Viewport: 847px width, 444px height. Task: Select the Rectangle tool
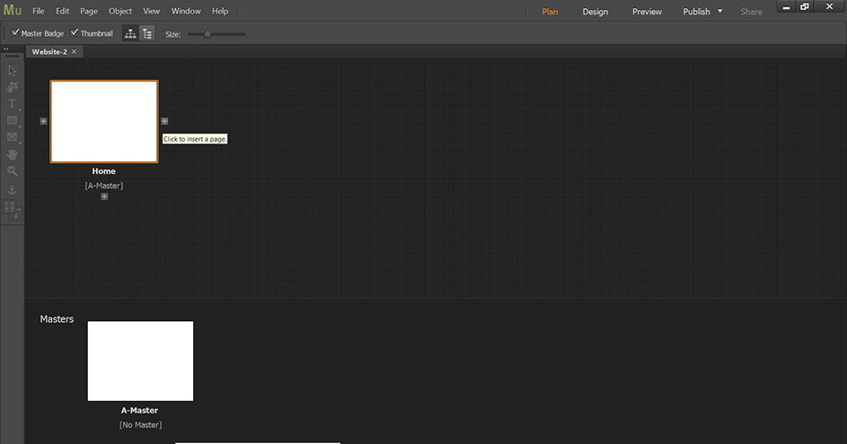(12, 120)
